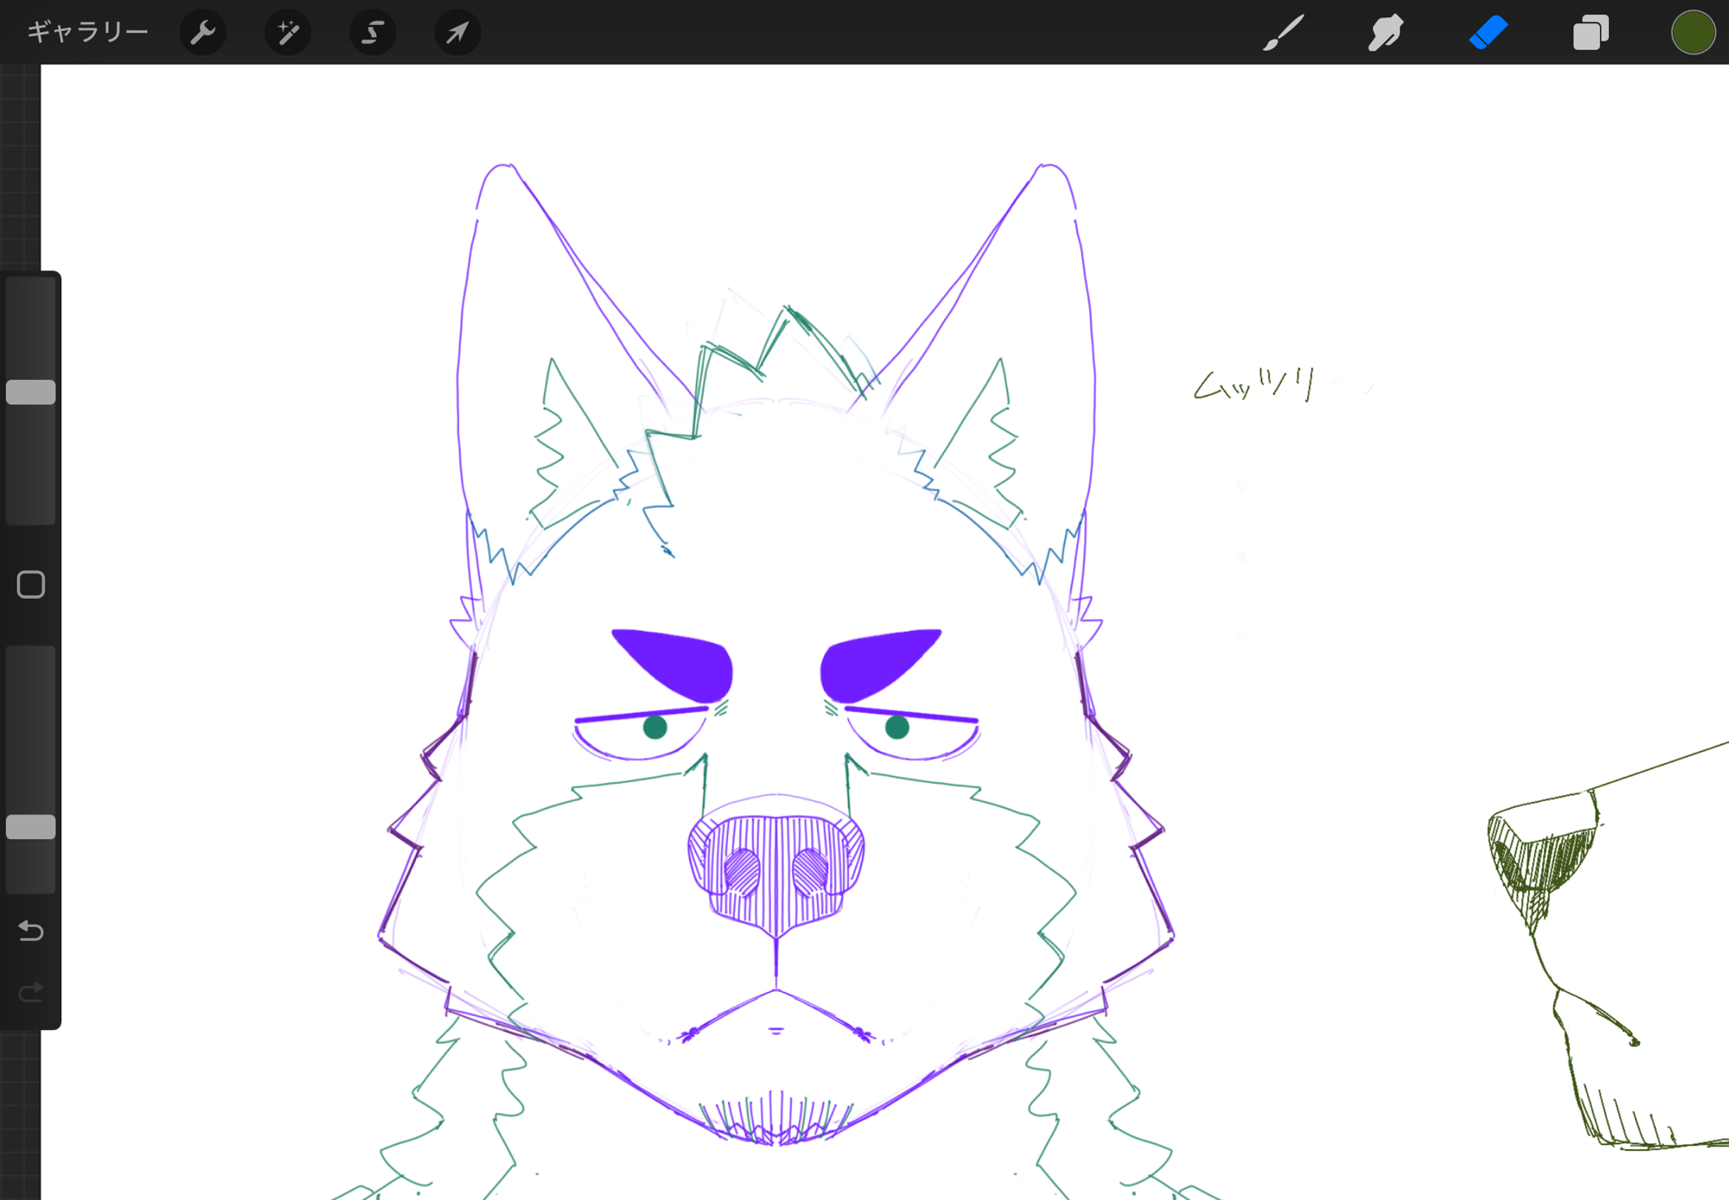1729x1200 pixels.
Task: Open the green active color circle
Action: [x=1692, y=33]
